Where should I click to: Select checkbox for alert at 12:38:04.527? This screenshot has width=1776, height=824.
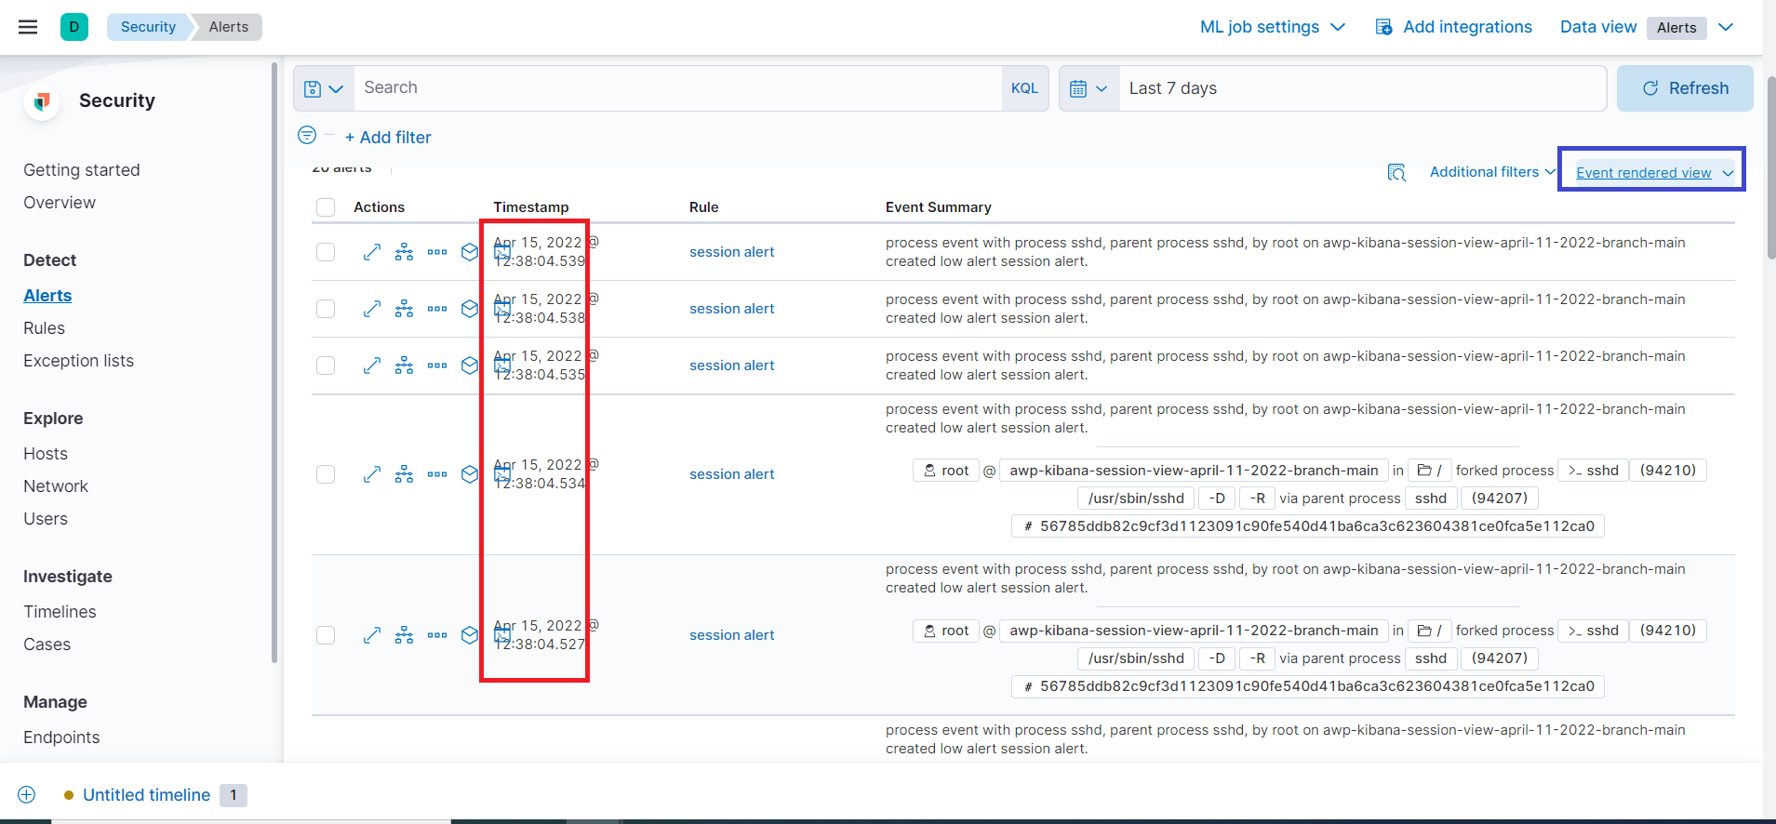click(x=326, y=635)
